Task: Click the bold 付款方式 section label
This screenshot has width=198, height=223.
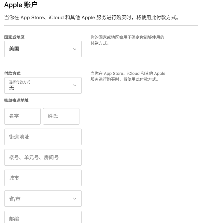Action: (x=12, y=74)
